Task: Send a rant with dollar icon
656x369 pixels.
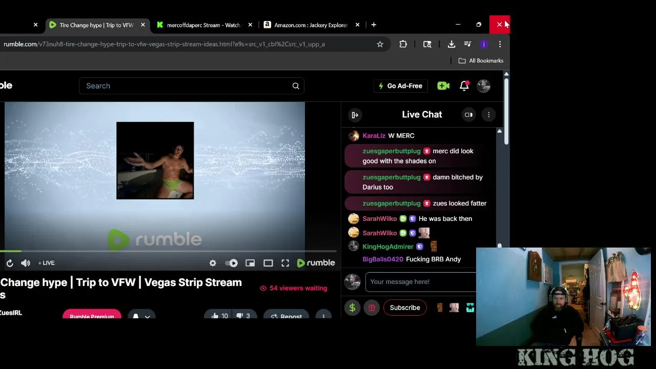Action: [352, 307]
